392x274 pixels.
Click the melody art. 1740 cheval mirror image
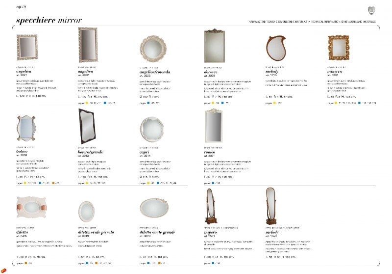(x=270, y=206)
